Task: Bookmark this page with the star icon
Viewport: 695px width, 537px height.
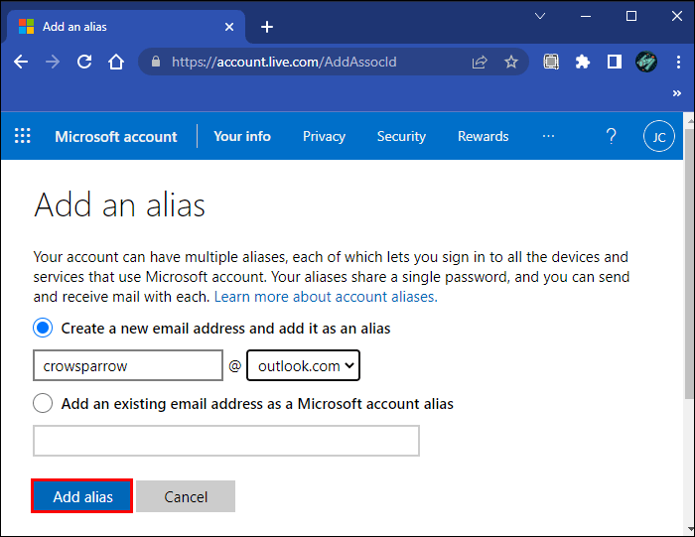Action: pos(511,62)
